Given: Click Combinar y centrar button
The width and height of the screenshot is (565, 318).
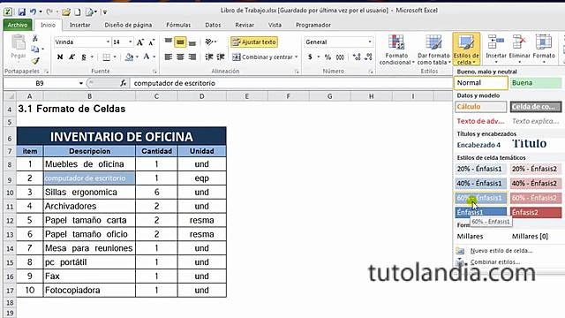Looking at the screenshot, I should point(262,57).
